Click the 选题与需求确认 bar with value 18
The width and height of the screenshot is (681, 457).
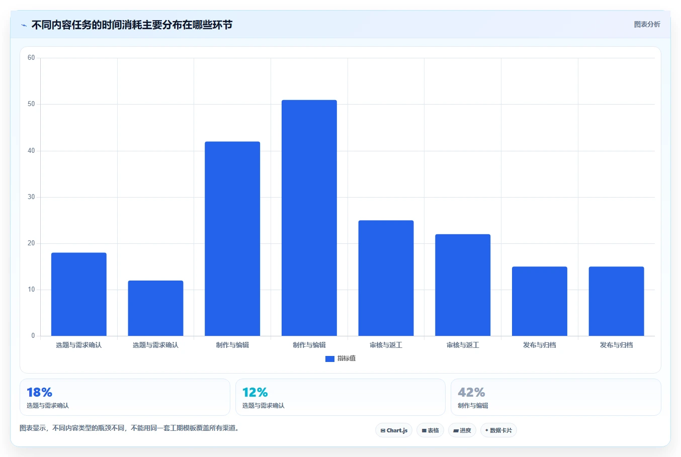pos(79,294)
